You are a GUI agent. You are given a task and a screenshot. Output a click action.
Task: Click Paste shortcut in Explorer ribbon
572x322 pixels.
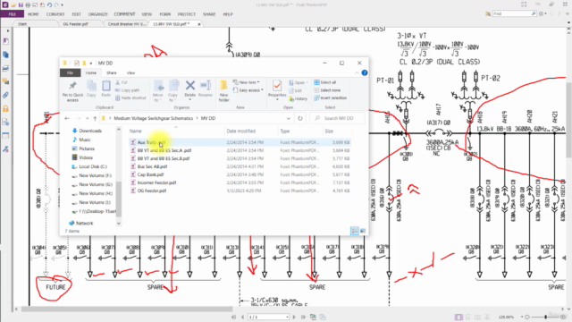click(x=130, y=97)
